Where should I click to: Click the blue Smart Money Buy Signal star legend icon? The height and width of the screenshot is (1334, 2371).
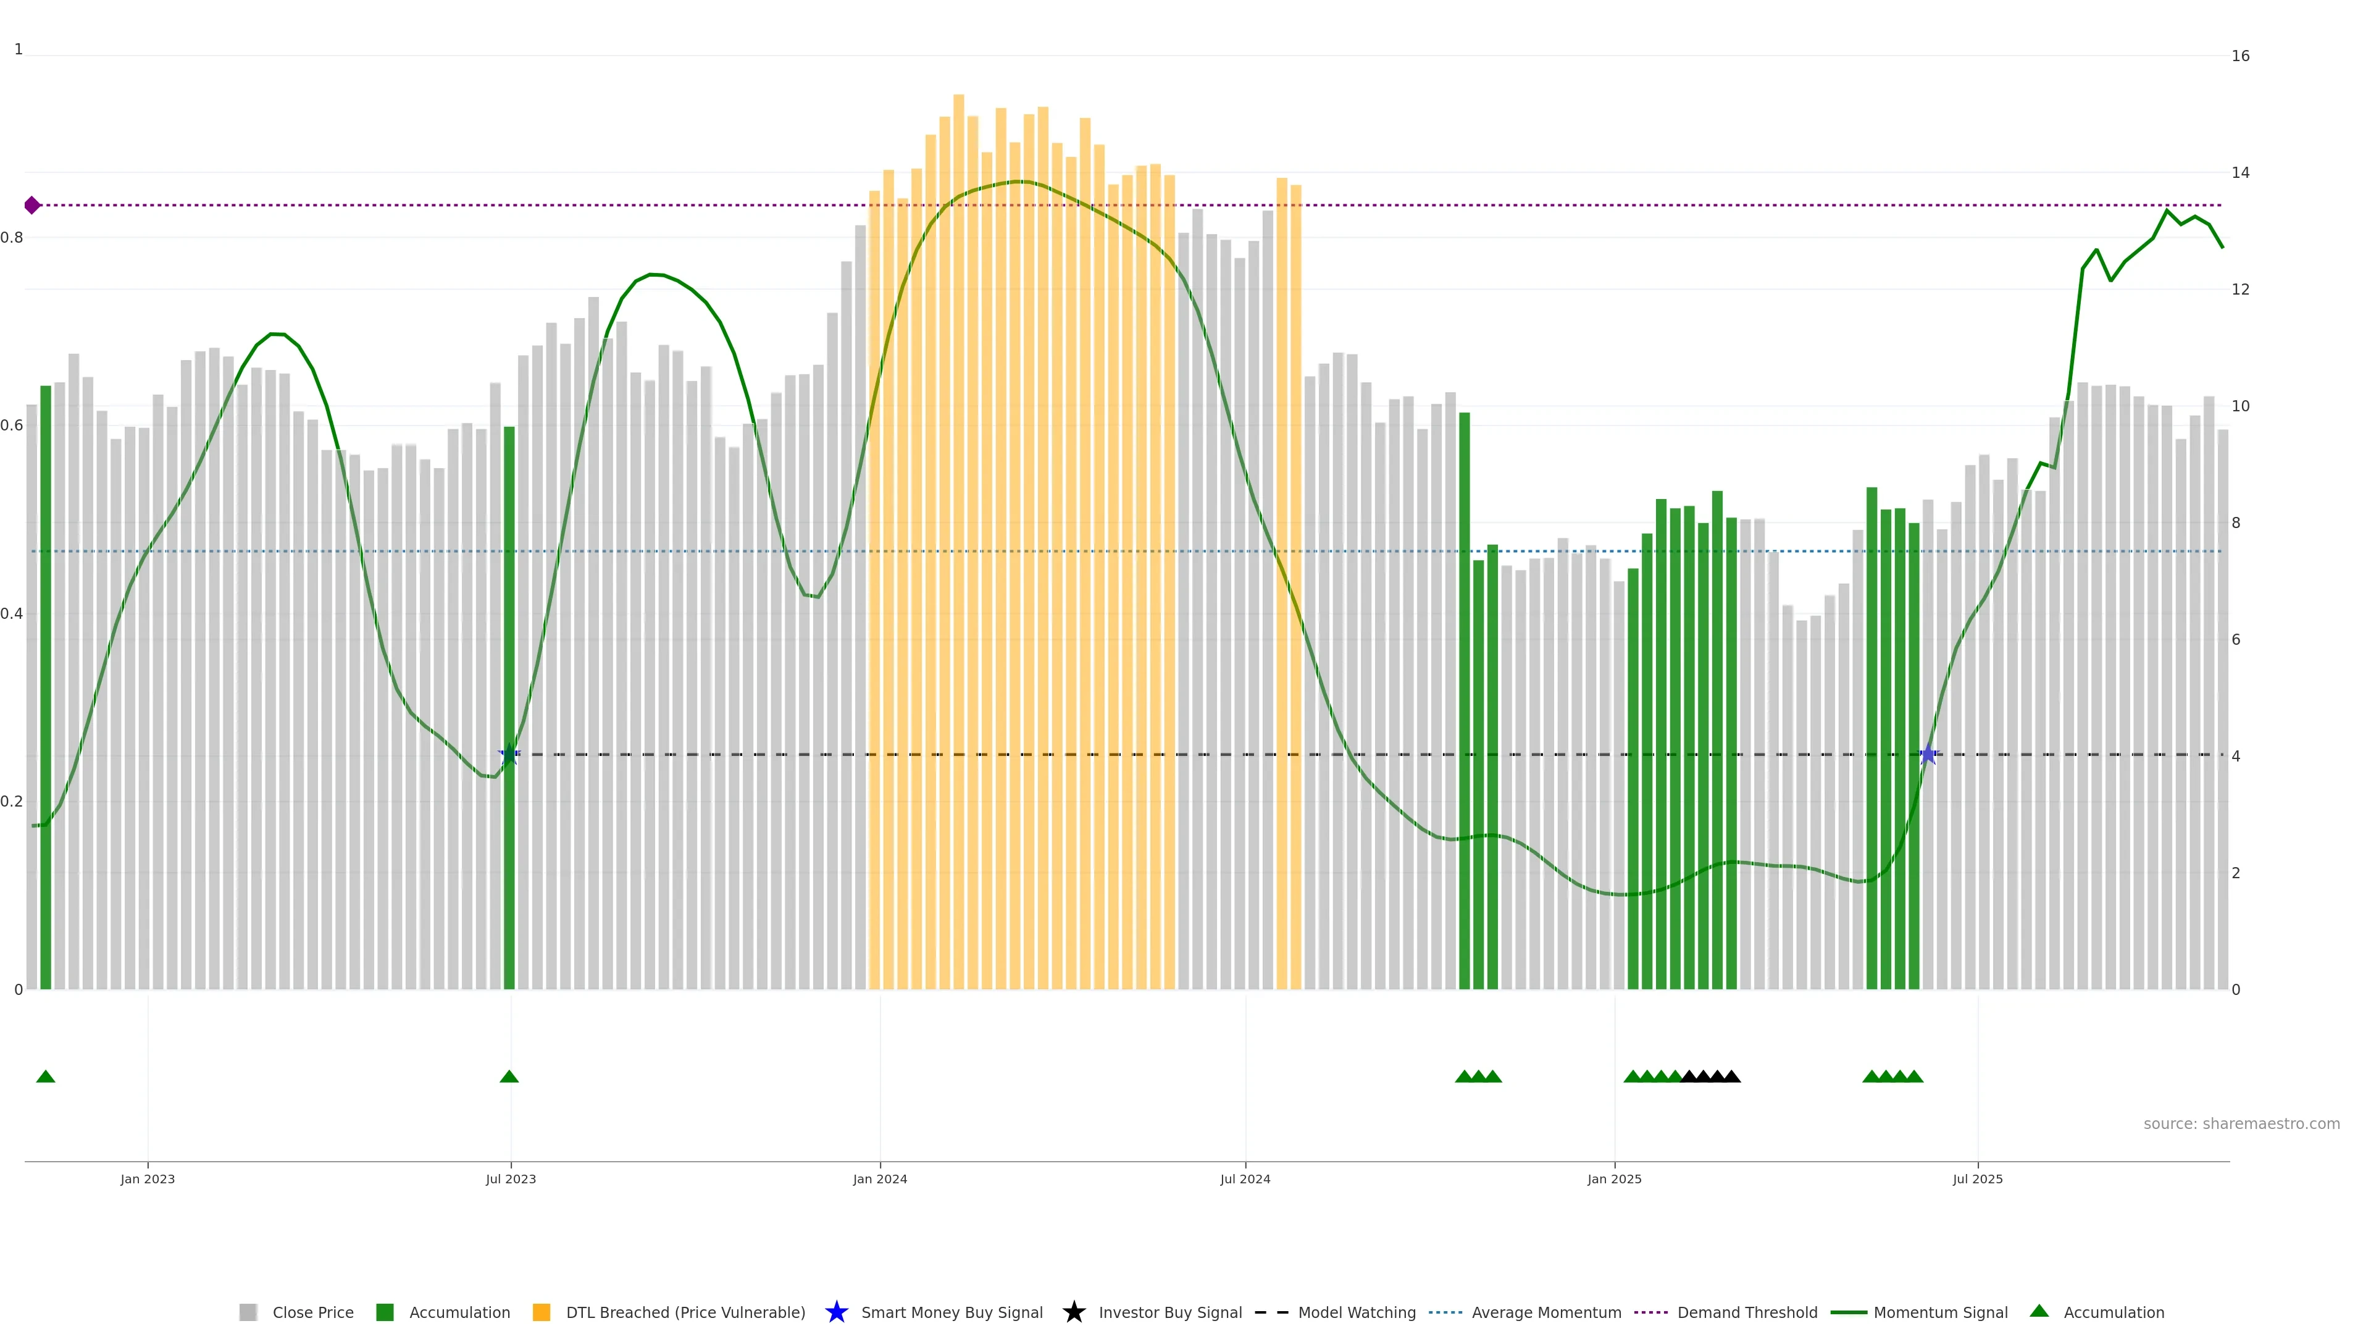click(836, 1312)
